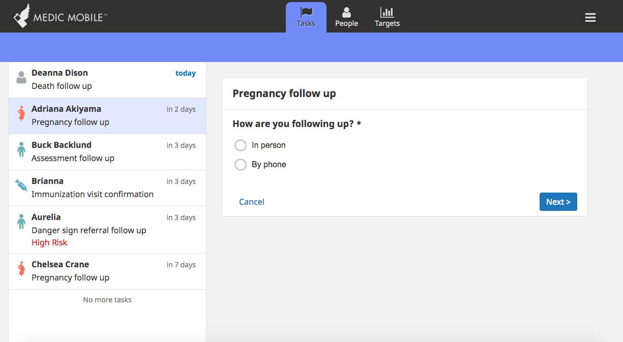Click the Next > button

[x=558, y=202]
